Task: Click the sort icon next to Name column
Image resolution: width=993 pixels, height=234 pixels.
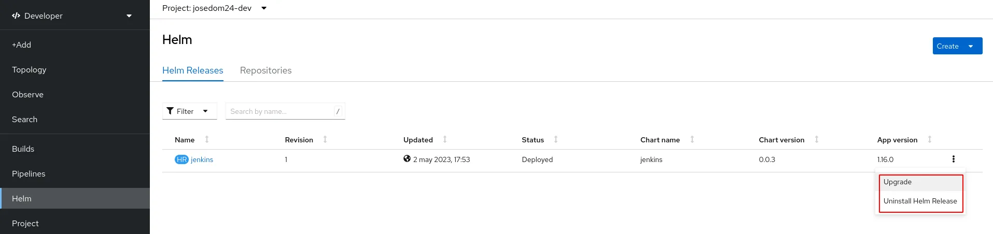Action: pyautogui.click(x=207, y=139)
